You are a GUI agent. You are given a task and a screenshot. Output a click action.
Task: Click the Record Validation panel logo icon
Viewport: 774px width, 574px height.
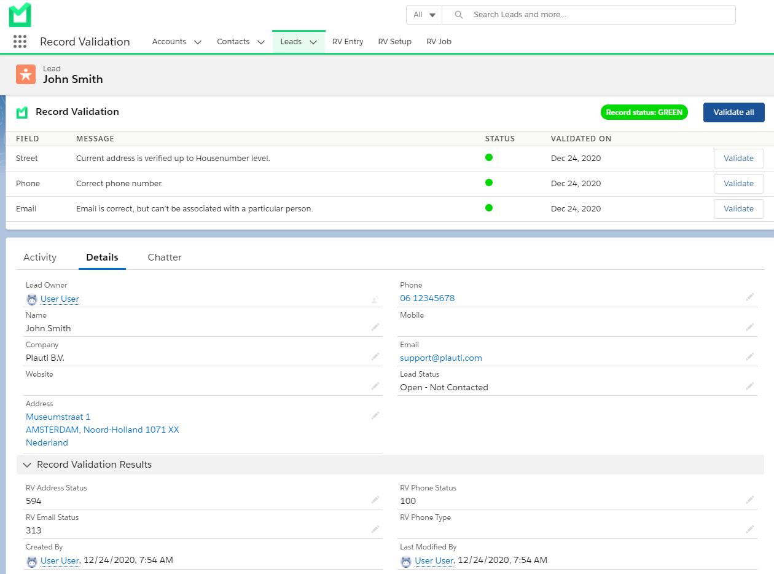tap(22, 112)
